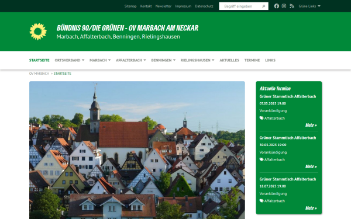Click the Startseite breadcrumb
351x219 pixels.
coord(63,74)
